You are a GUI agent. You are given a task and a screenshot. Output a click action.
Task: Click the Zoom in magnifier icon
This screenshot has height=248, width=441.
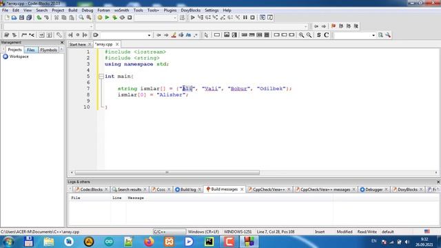[302, 35]
